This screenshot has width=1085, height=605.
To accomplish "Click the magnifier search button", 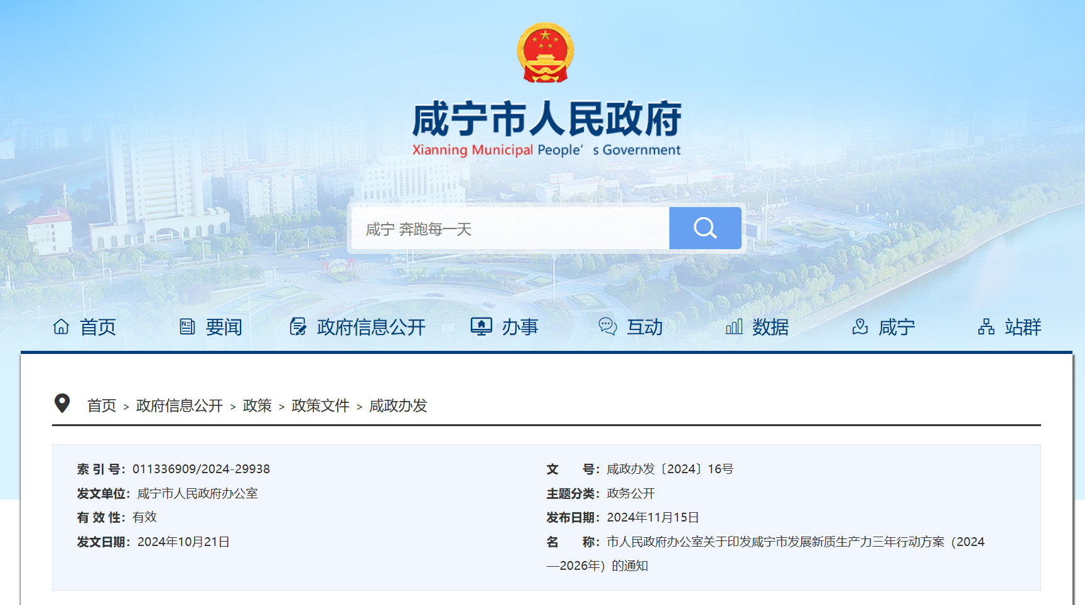I will point(704,228).
